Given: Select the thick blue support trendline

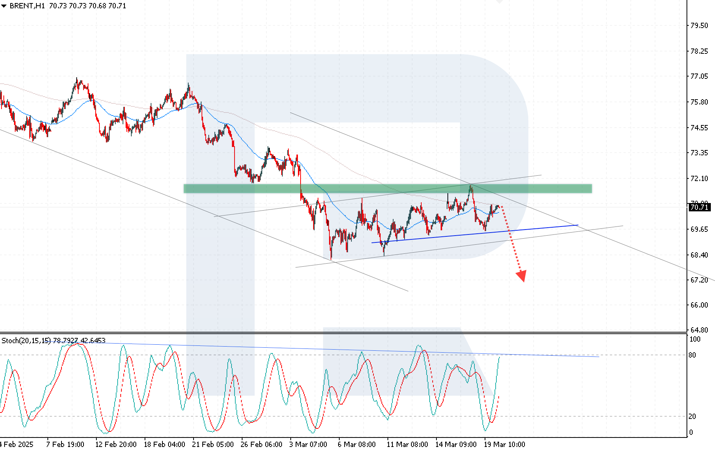Looking at the screenshot, I should (x=474, y=234).
